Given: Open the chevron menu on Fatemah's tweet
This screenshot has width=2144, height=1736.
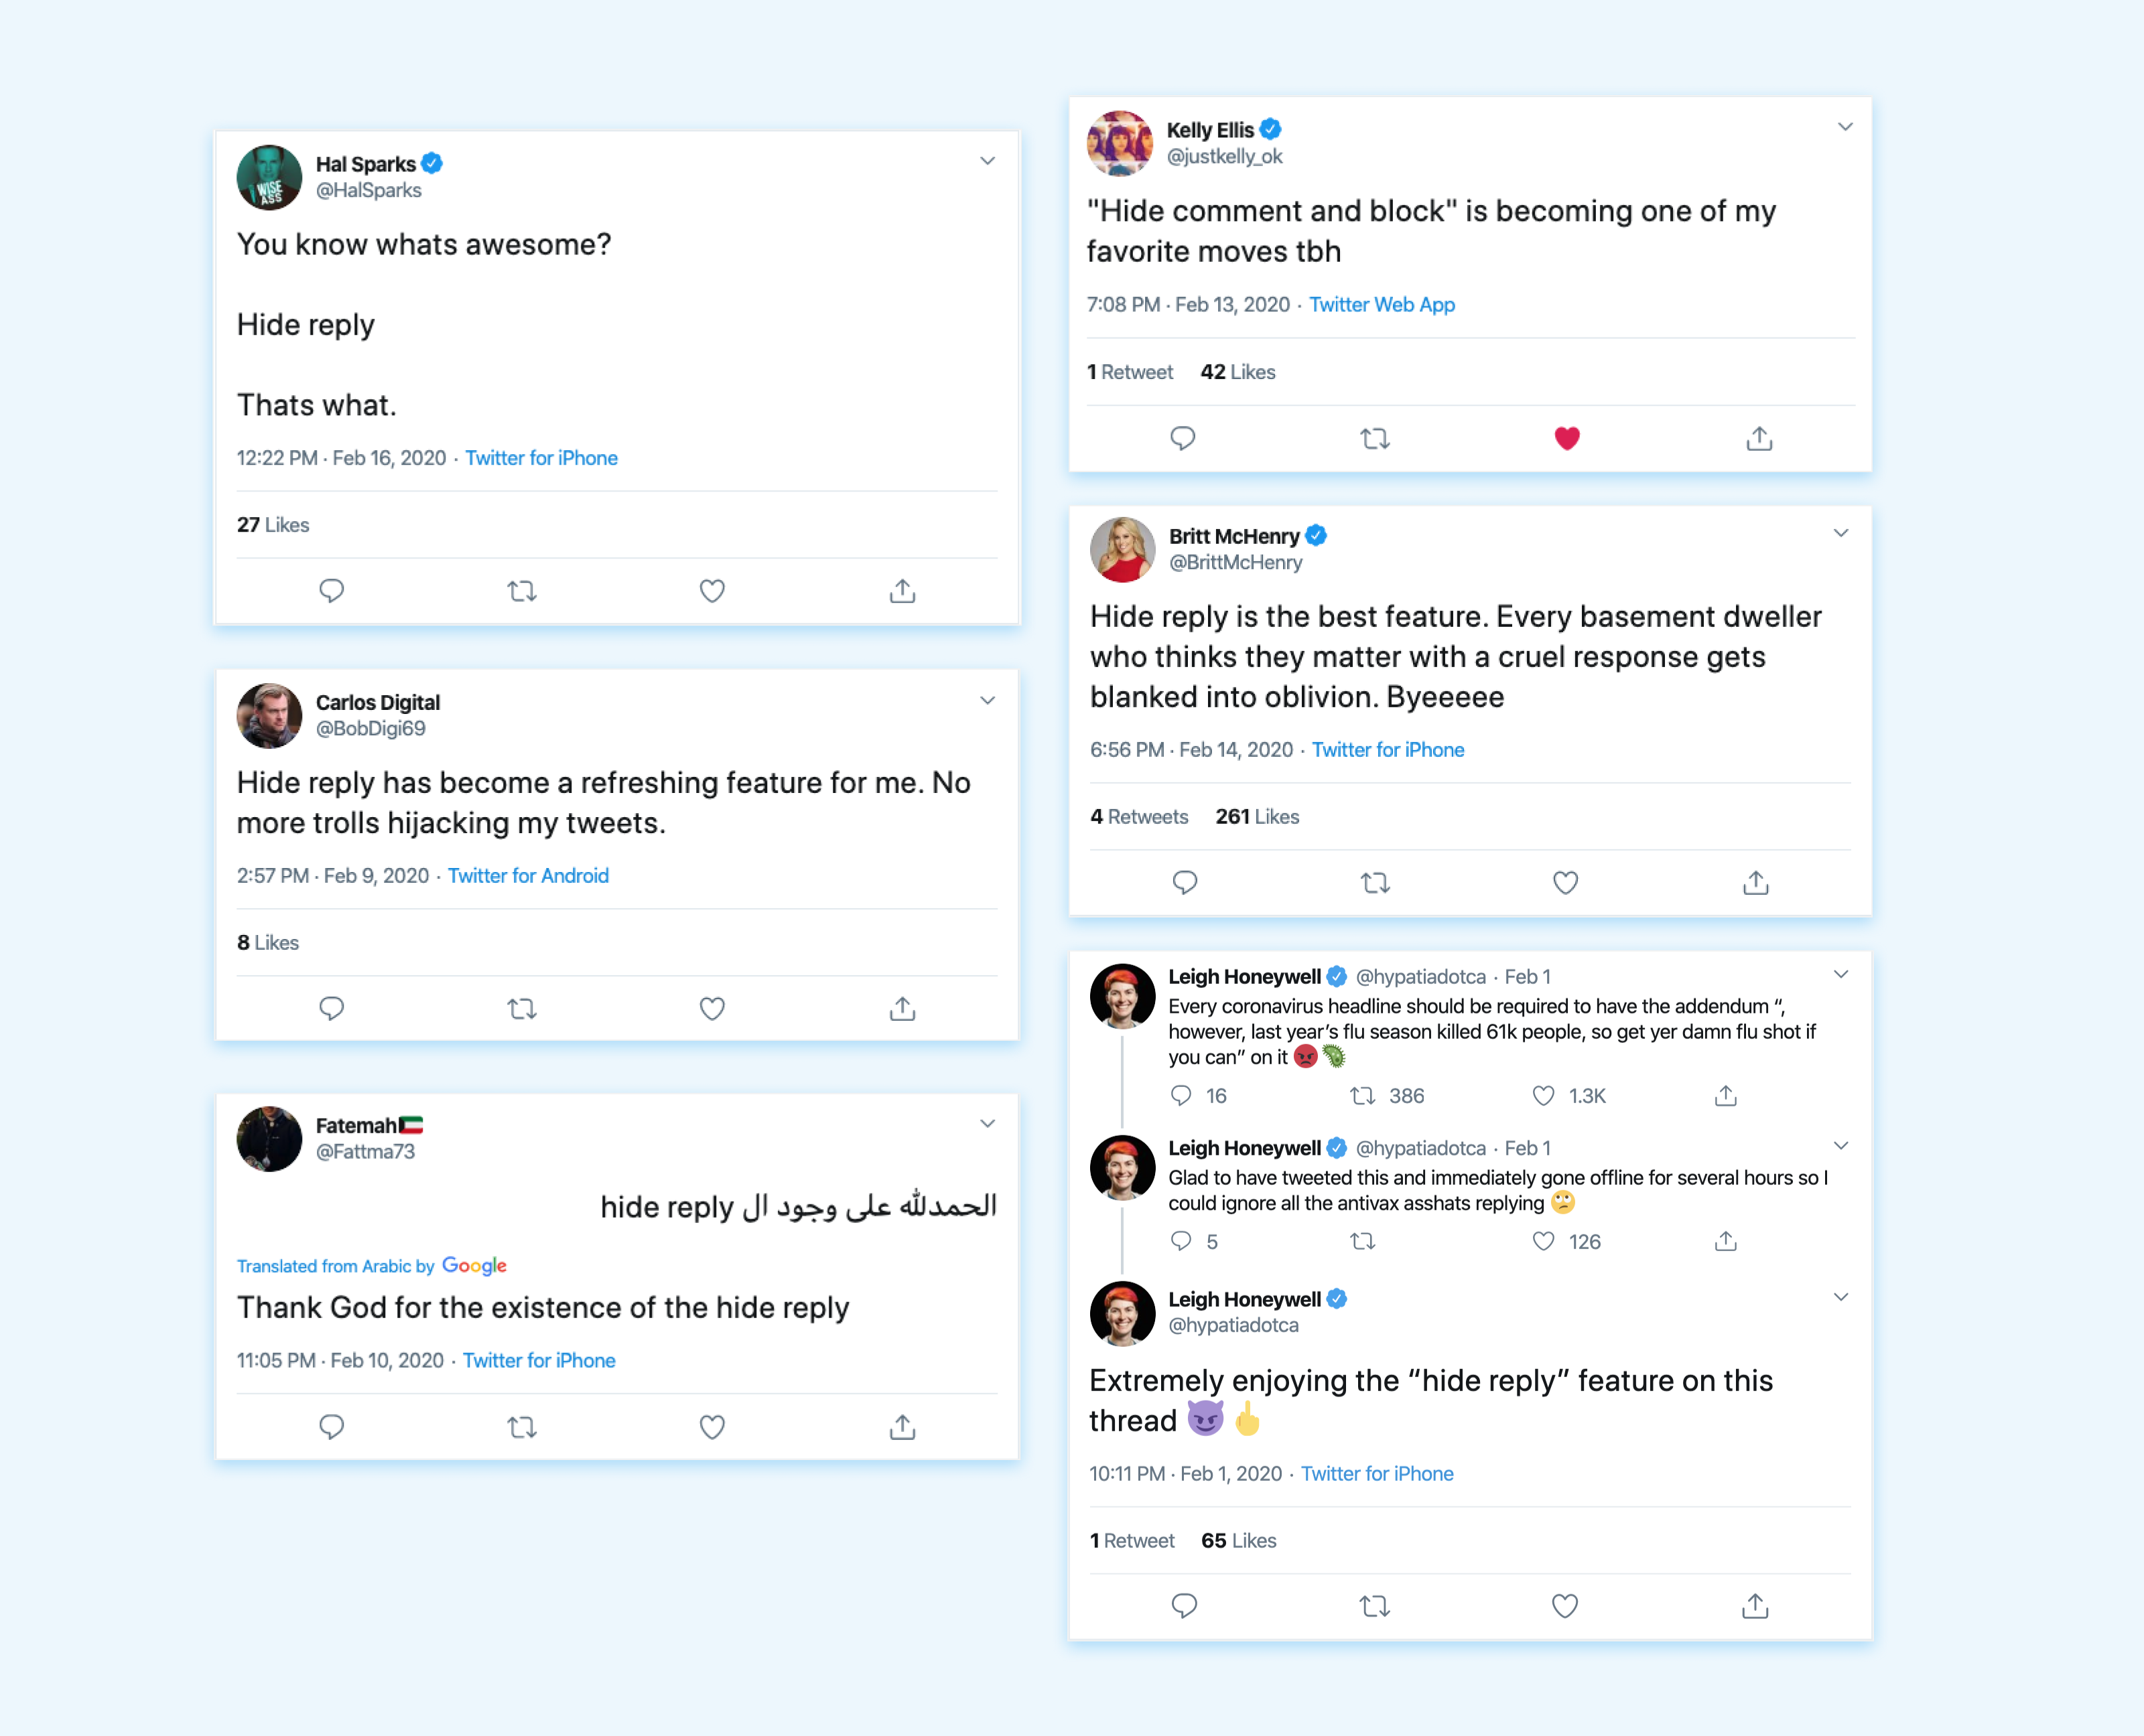Looking at the screenshot, I should (988, 1124).
